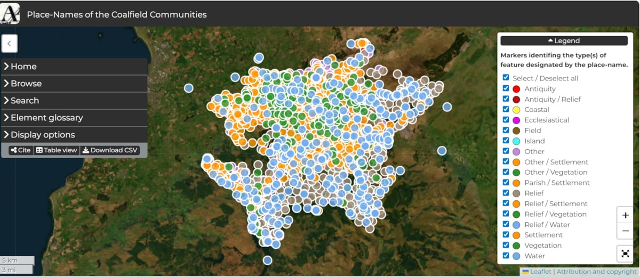640x277 pixels.
Task: Collapse the Legend panel
Action: point(564,40)
